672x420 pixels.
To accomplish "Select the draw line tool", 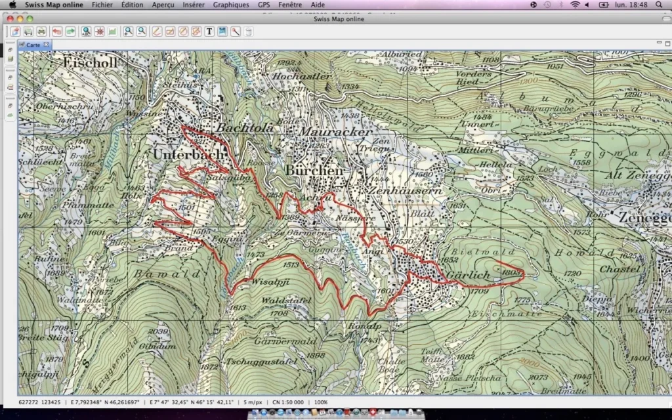I will pyautogui.click(x=157, y=31).
